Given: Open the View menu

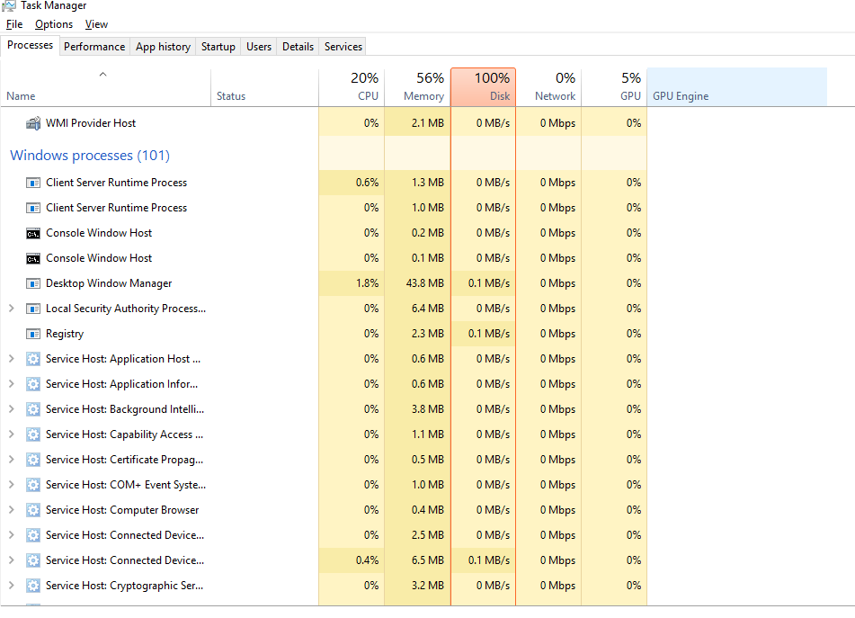Looking at the screenshot, I should (x=96, y=24).
